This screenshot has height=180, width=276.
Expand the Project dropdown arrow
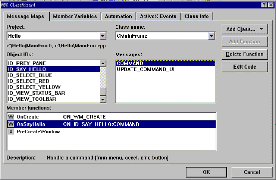tap(103, 36)
